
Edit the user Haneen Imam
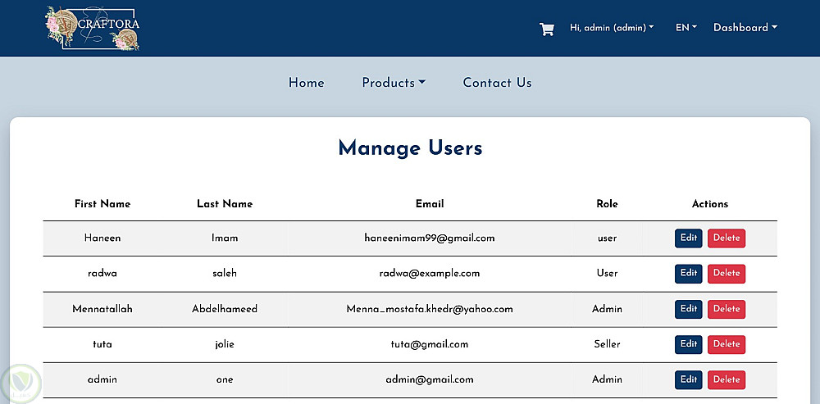click(688, 238)
